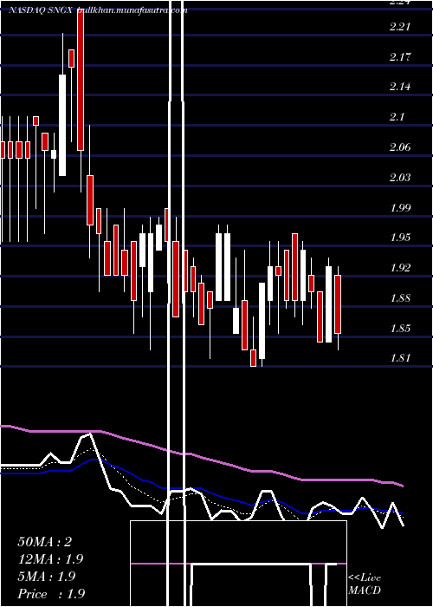
Task: Click the 2.1 price axis label
Action: 397,116
